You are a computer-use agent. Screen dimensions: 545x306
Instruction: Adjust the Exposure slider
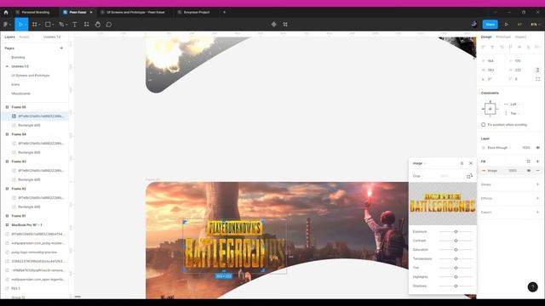click(456, 231)
